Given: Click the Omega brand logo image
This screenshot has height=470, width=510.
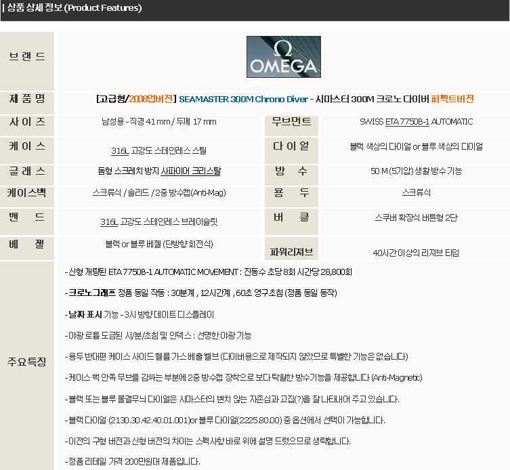Looking at the screenshot, I should (282, 57).
